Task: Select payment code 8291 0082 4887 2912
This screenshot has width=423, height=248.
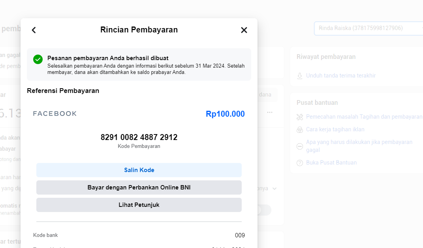Action: click(139, 137)
